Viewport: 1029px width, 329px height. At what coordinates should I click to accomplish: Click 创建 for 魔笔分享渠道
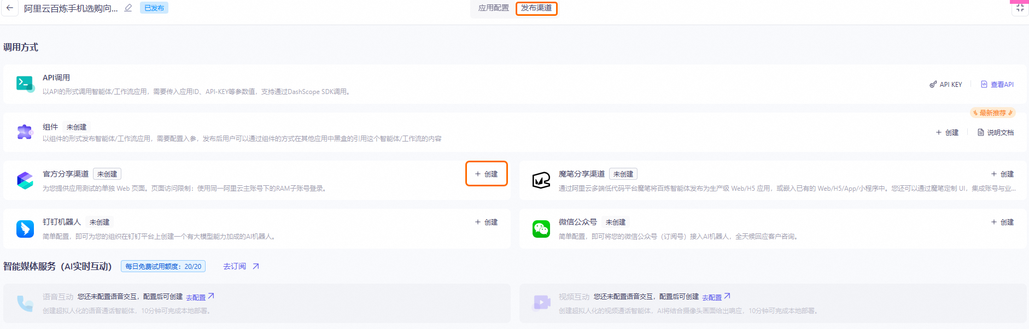(x=1002, y=174)
